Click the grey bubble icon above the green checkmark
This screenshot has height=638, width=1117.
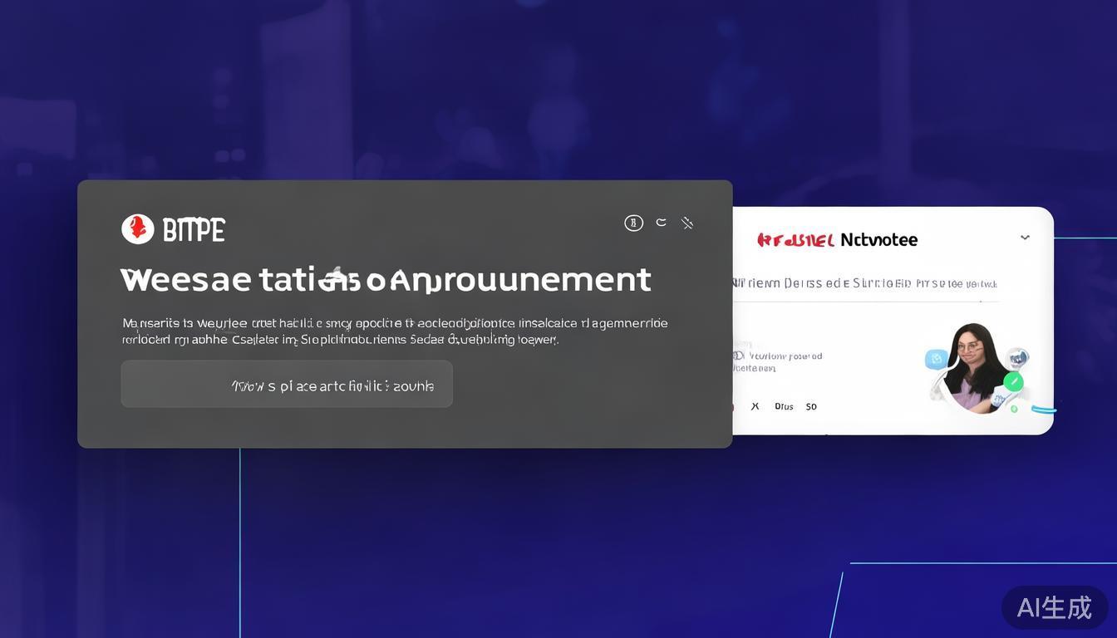(1018, 358)
